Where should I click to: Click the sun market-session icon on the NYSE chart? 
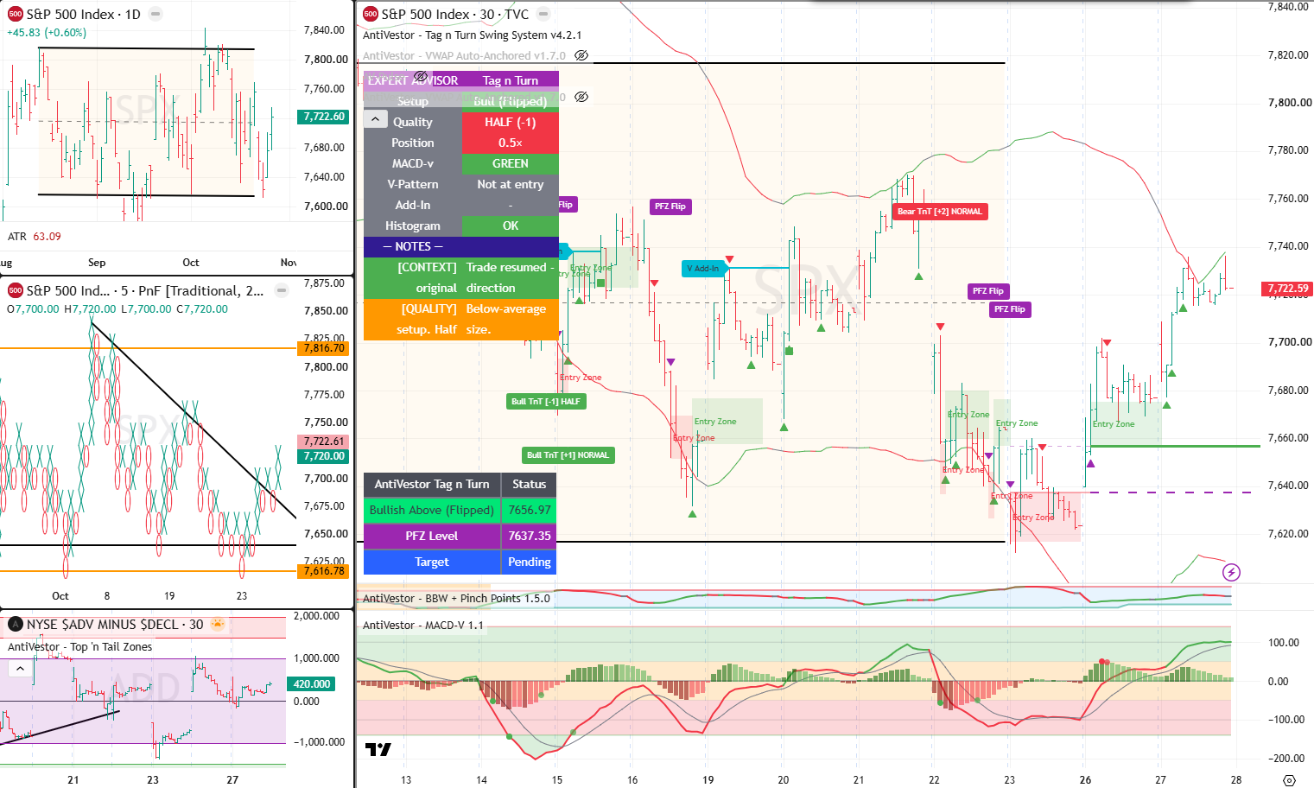219,624
